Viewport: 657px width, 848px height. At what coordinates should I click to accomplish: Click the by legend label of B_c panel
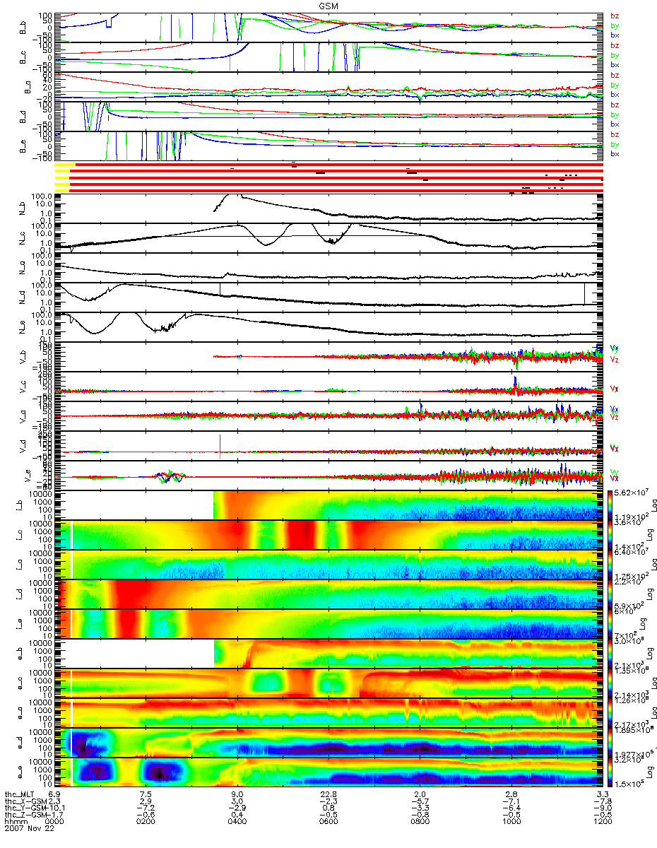[615, 55]
